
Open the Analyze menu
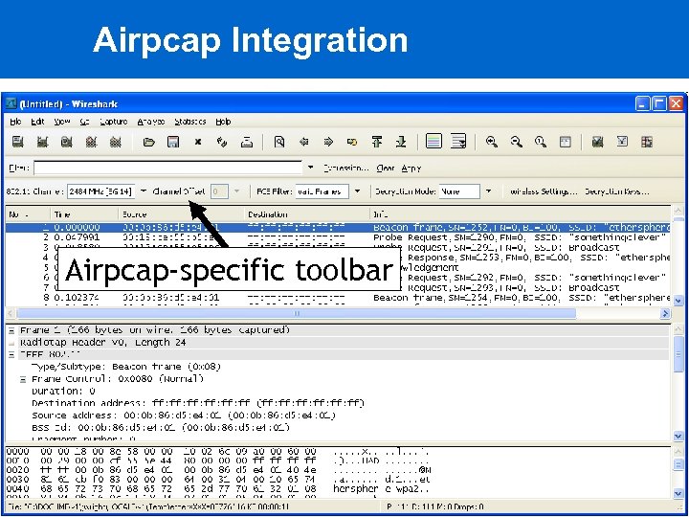[x=151, y=122]
